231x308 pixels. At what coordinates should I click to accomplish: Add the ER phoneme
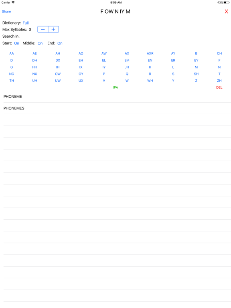pos(173,60)
